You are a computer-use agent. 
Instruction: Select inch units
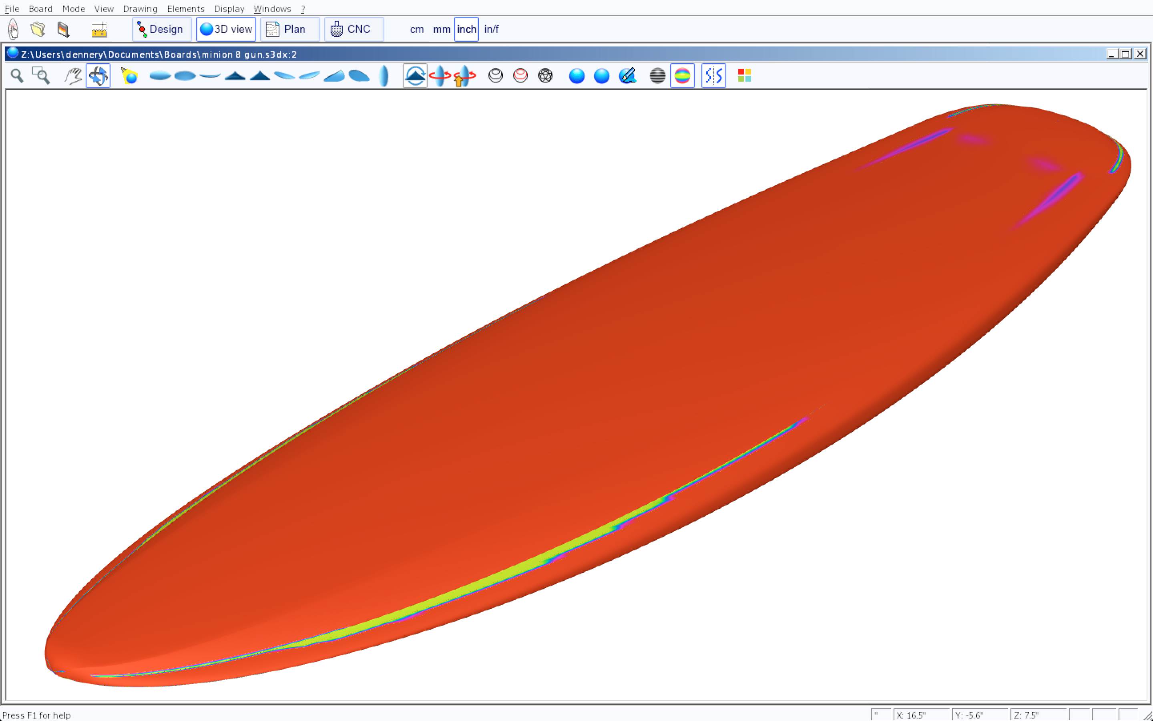click(x=466, y=30)
